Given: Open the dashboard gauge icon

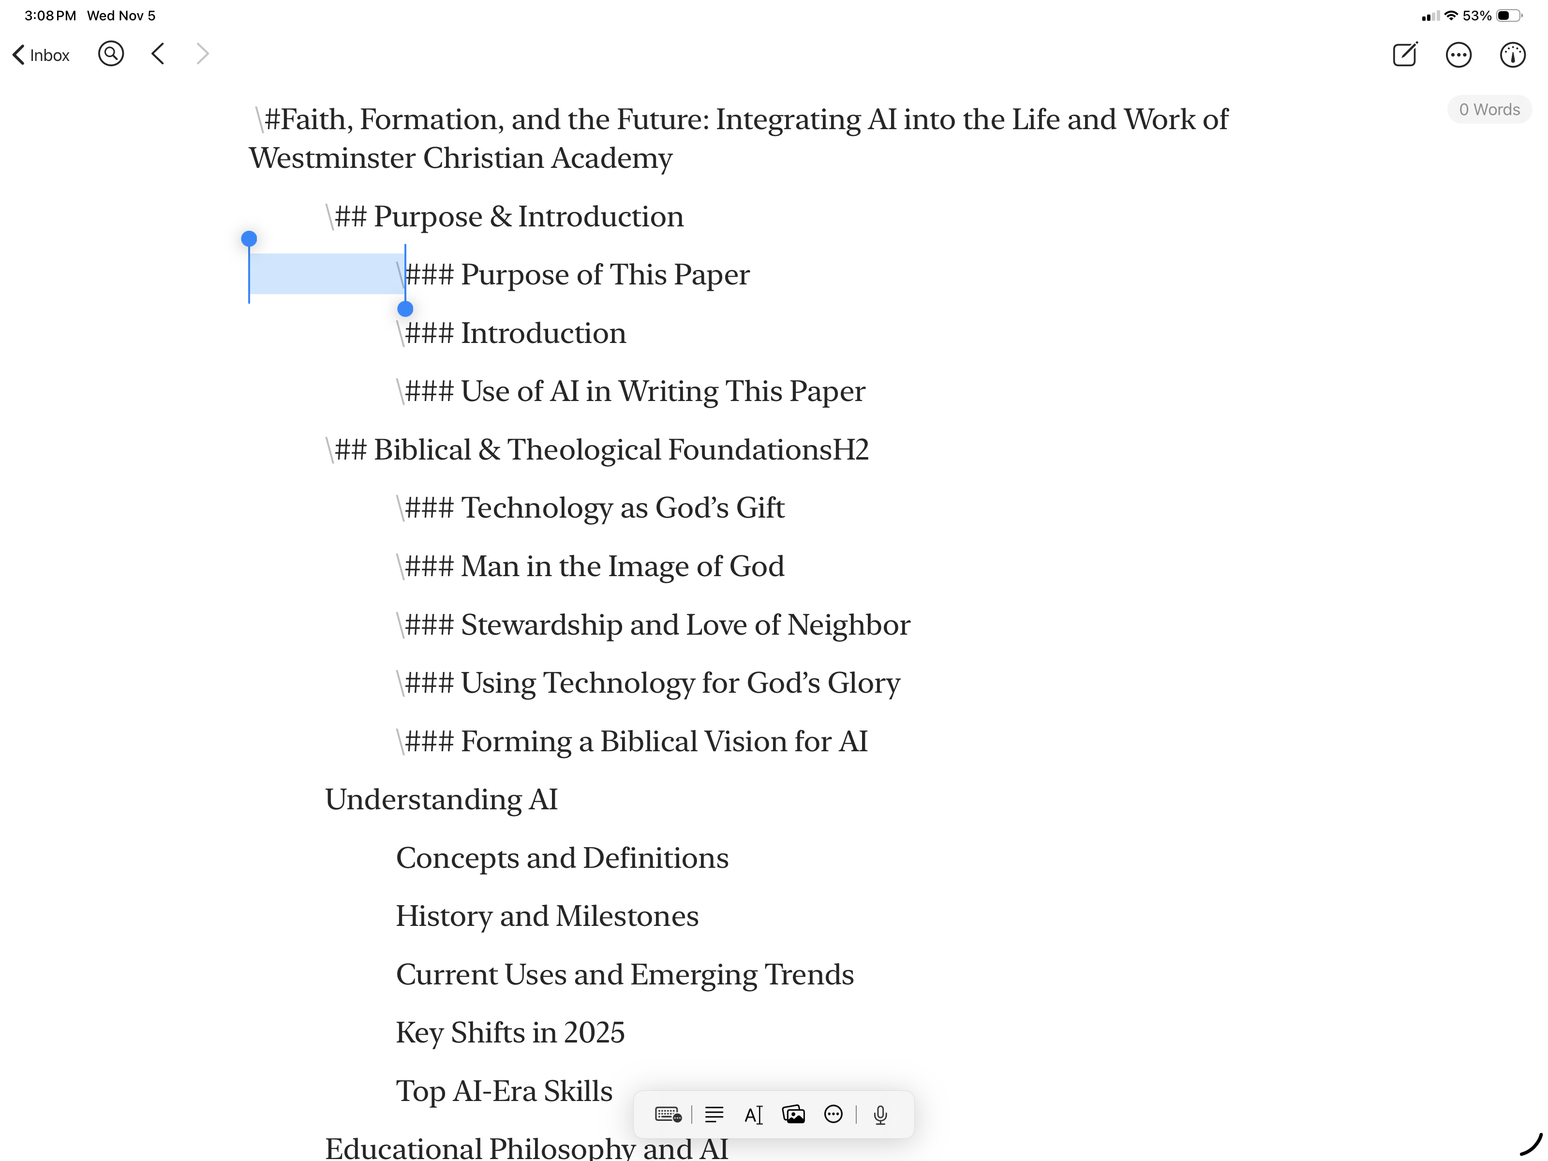Looking at the screenshot, I should click(1512, 55).
